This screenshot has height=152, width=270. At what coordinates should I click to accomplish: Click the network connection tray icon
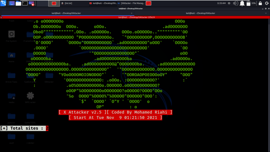(229, 3)
